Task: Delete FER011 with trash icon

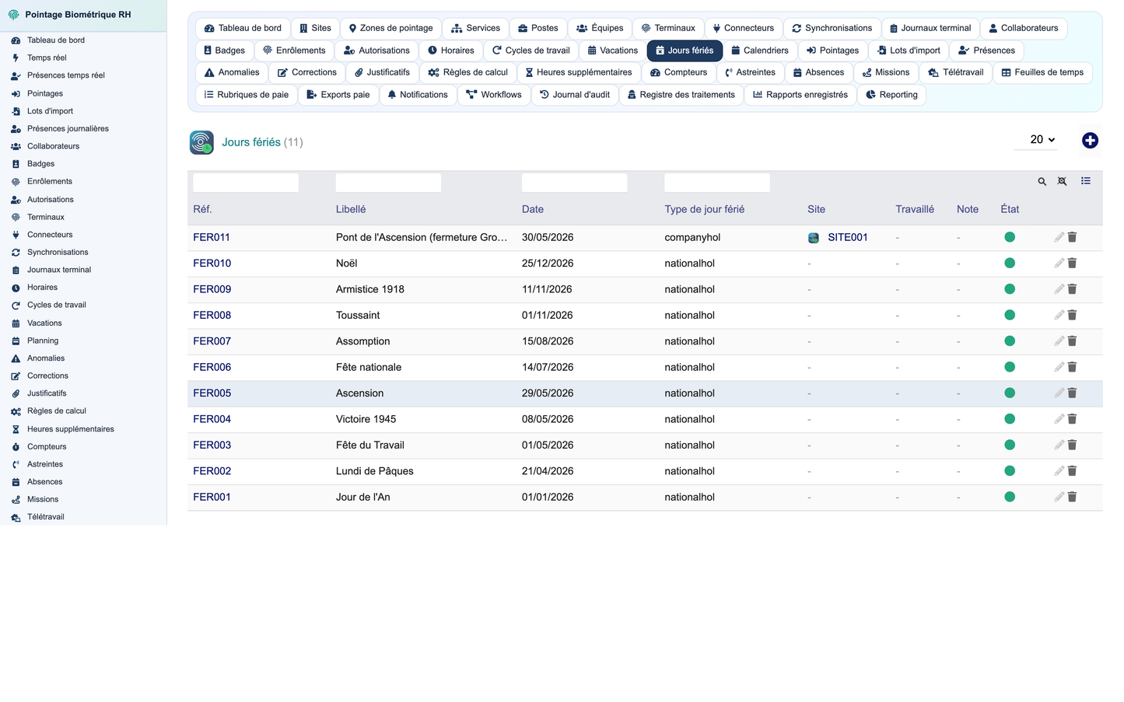Action: 1072,237
